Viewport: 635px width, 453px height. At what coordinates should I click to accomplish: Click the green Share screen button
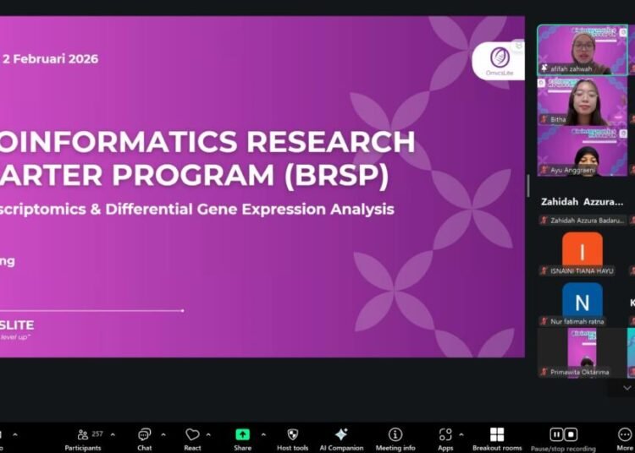[242, 434]
